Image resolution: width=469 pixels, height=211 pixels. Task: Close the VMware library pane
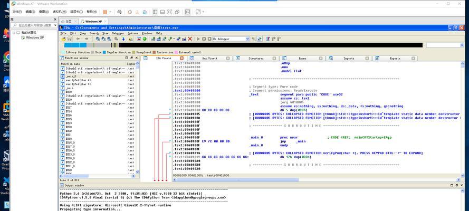(x=55, y=19)
